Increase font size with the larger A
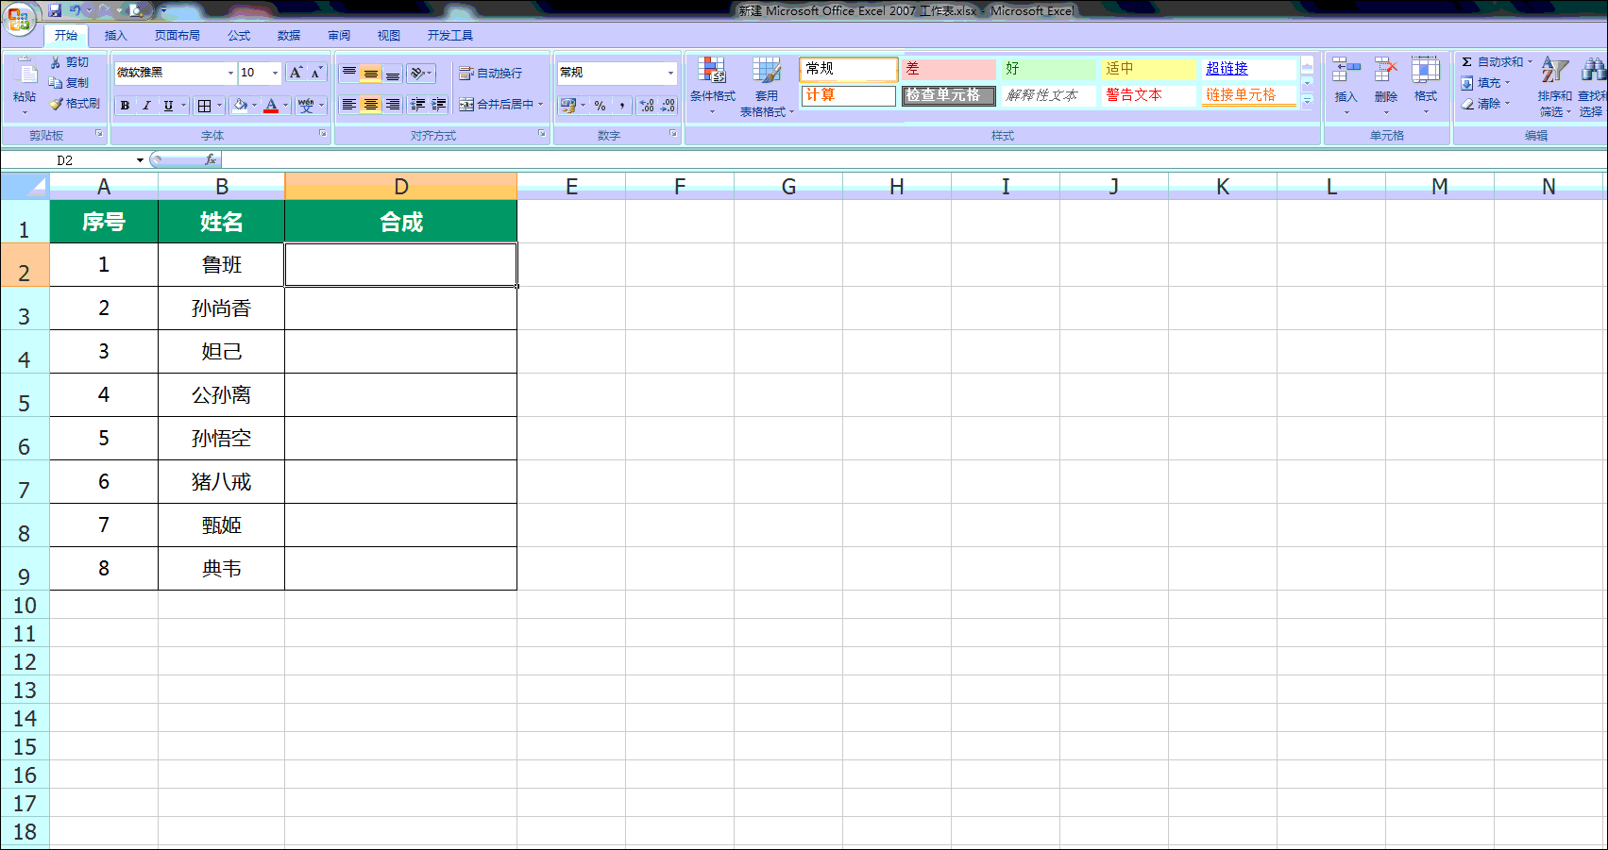The image size is (1608, 850). pyautogui.click(x=296, y=73)
